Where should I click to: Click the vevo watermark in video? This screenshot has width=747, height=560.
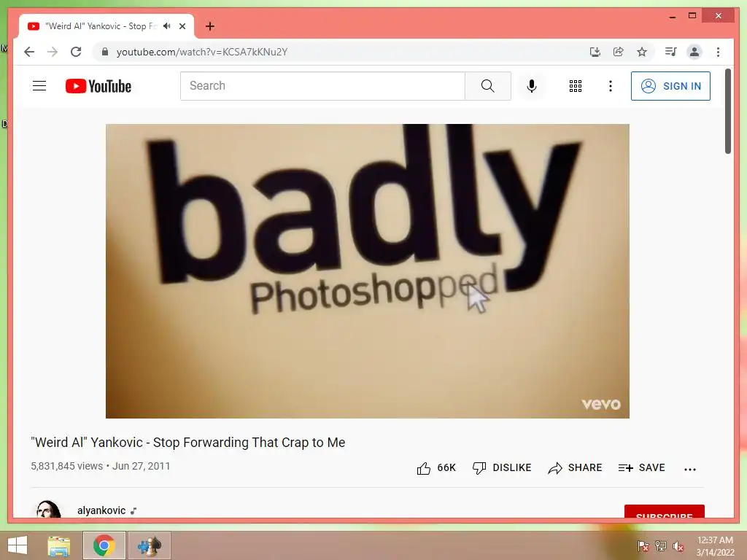(x=601, y=404)
